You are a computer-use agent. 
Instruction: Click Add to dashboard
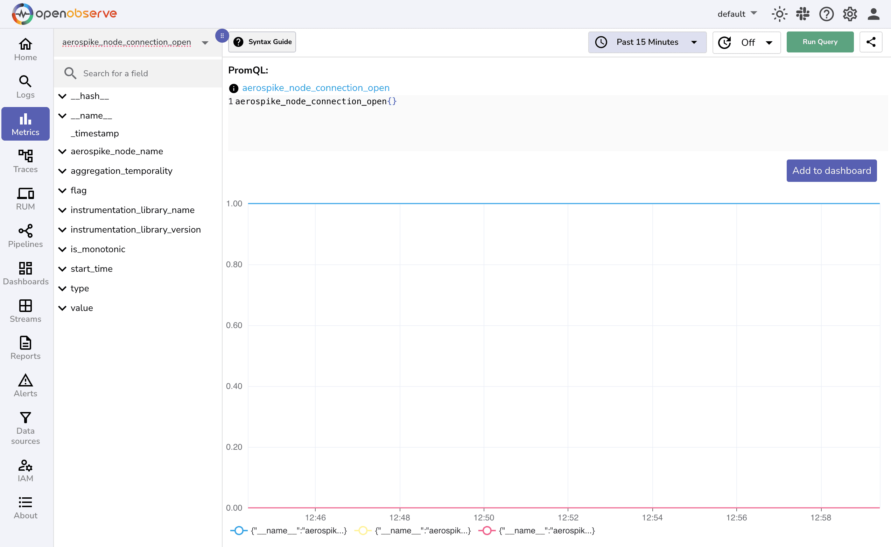(831, 170)
